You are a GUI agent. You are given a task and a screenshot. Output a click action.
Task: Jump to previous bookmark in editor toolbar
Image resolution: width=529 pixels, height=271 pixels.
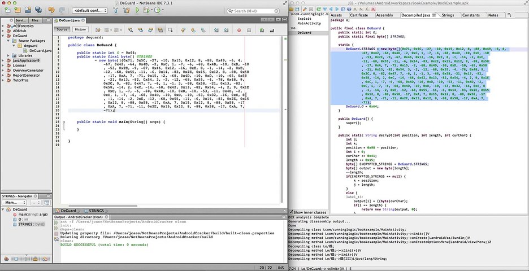tap(183, 30)
